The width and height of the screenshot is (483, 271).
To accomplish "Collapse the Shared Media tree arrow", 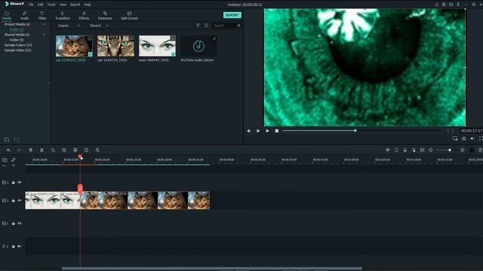I will coord(44,35).
